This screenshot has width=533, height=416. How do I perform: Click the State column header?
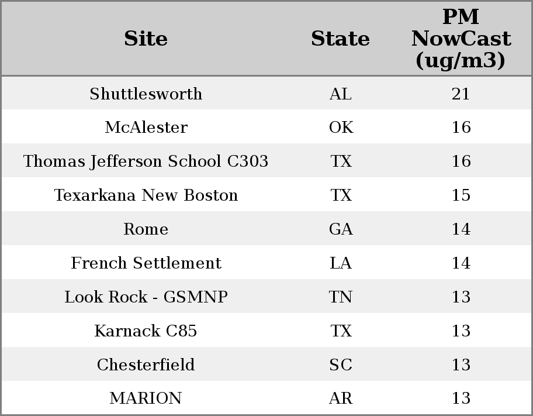(340, 39)
